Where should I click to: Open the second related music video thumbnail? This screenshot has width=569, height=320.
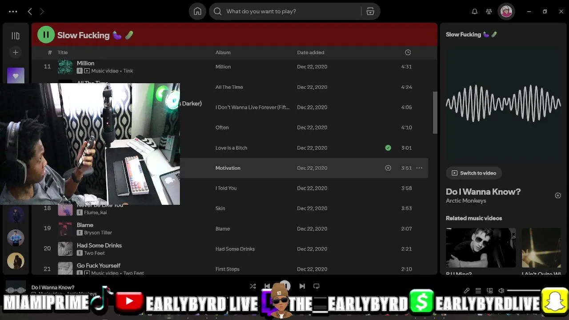click(541, 248)
